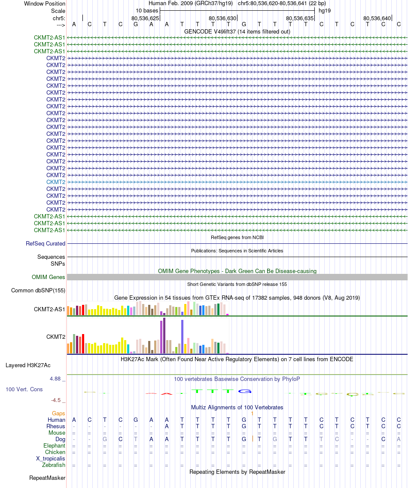Viewport: 408px width, 488px height.
Task: Click the red bar in CKMT2 expression chart
Action: 83,344
